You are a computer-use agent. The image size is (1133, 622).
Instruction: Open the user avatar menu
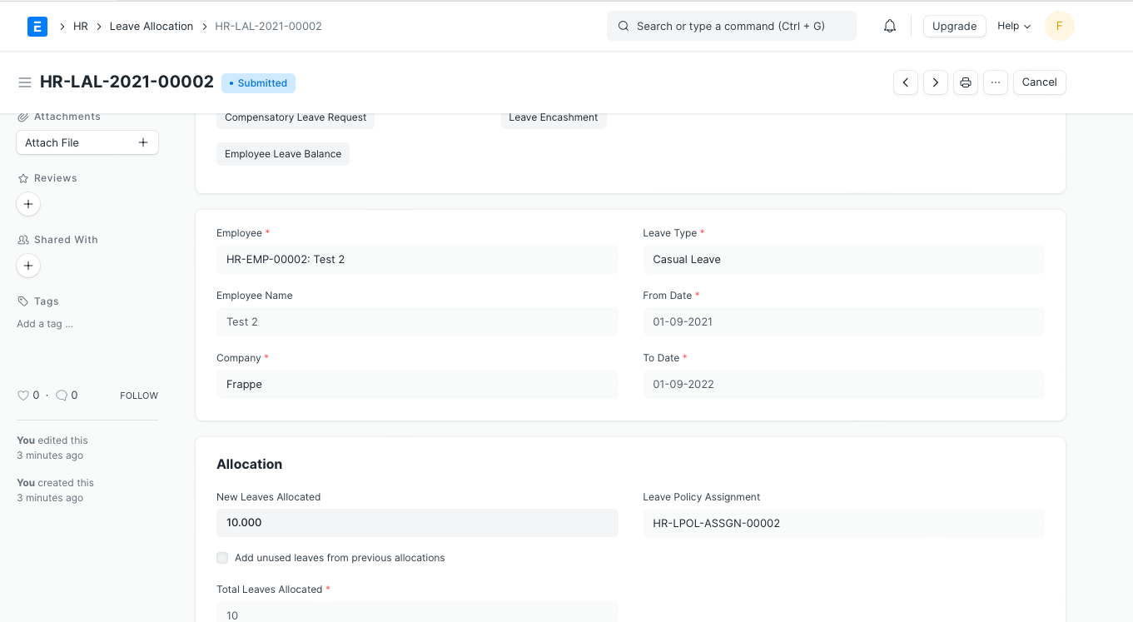pyautogui.click(x=1059, y=26)
